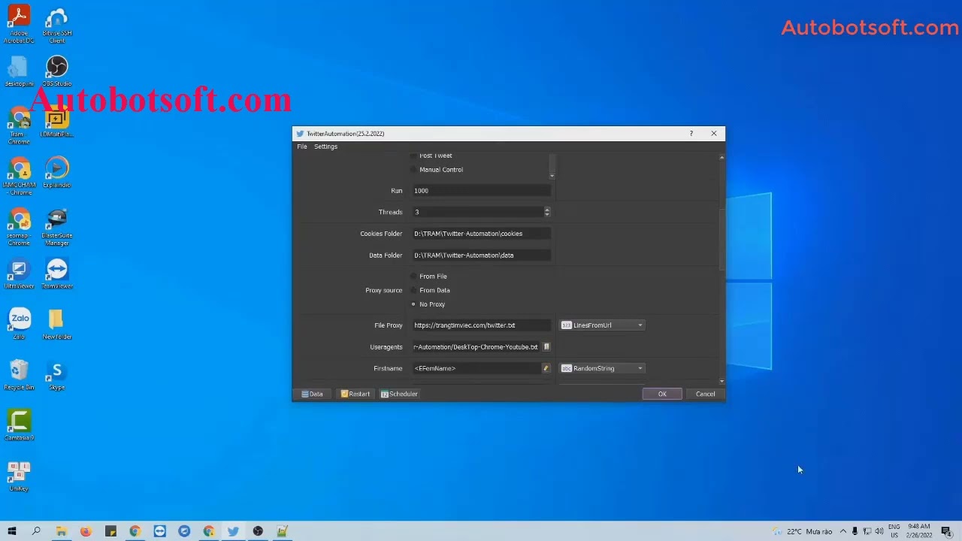Open Zalo desktop shortcut
The image size is (962, 541).
[x=20, y=324]
